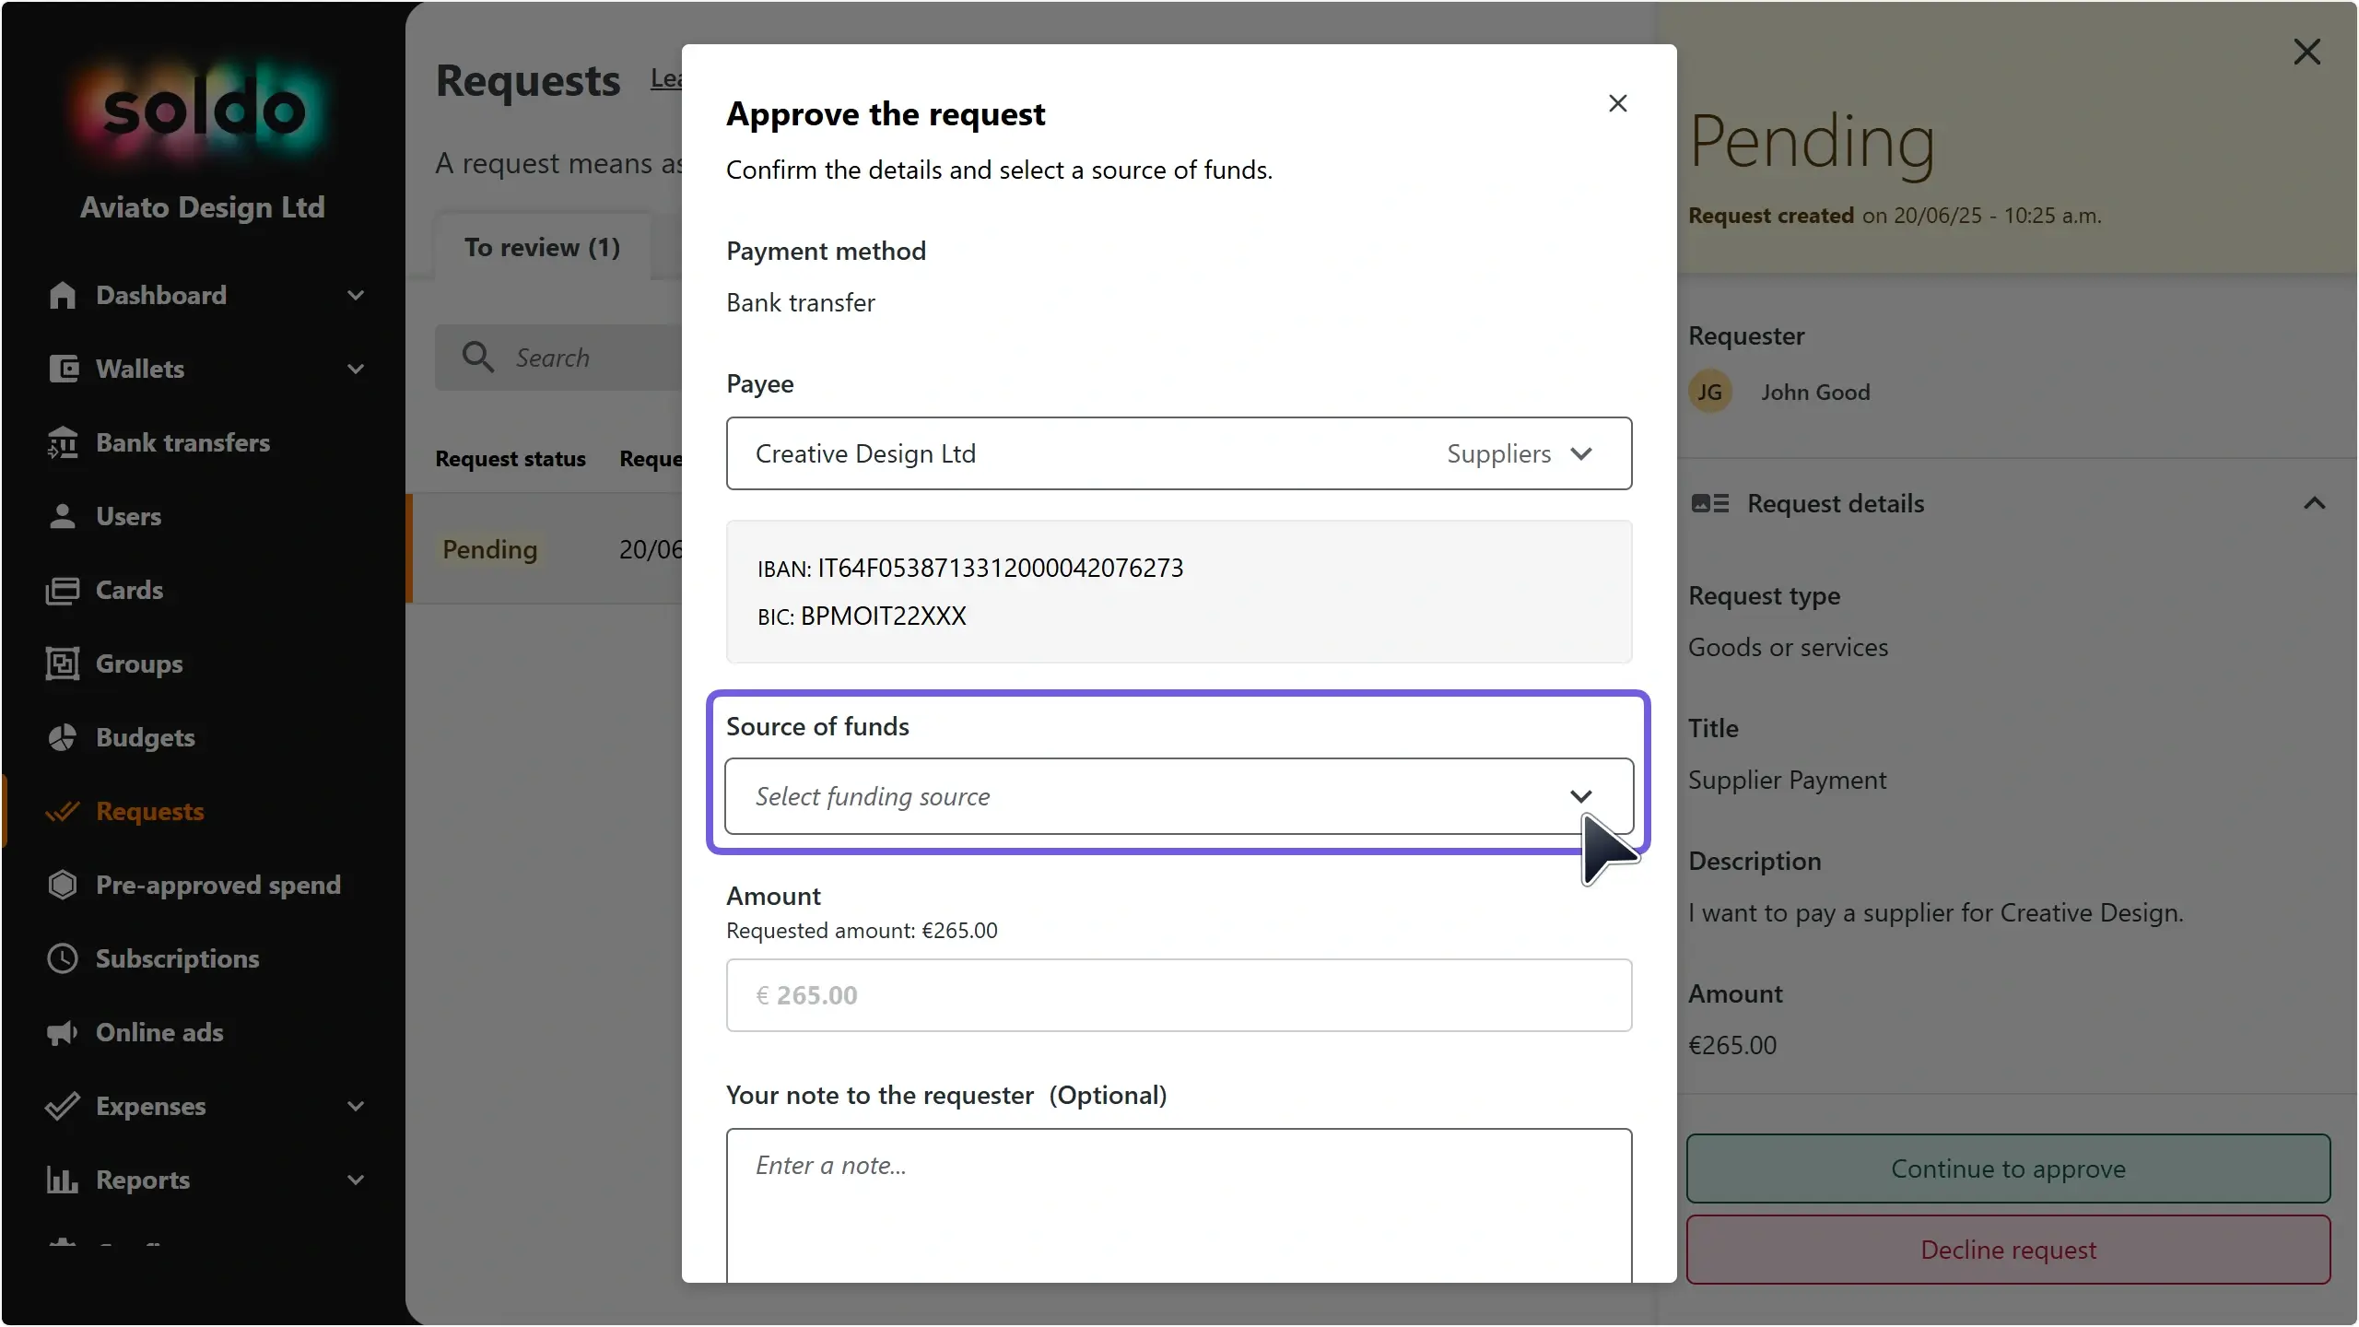Click the Search field on Requests page

tap(558, 358)
